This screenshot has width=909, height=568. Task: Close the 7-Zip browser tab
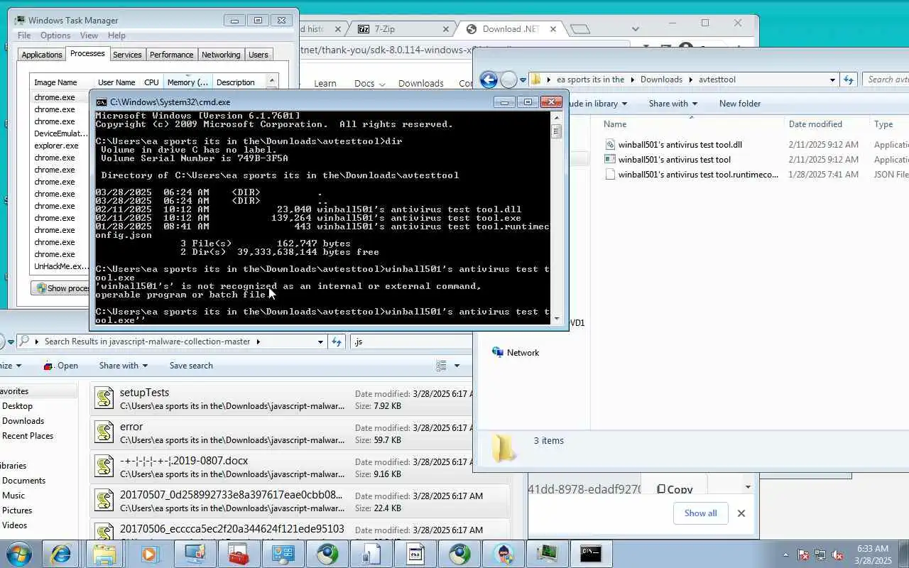(446, 29)
